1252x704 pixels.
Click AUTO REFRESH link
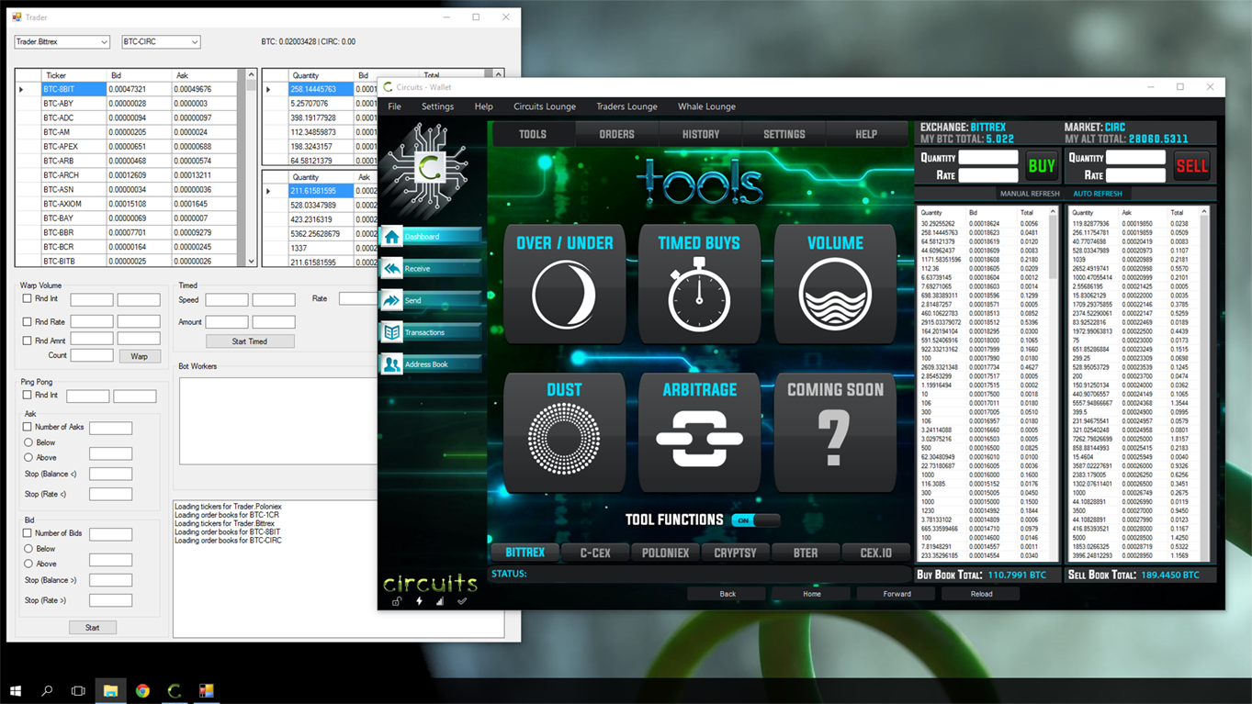coord(1098,194)
